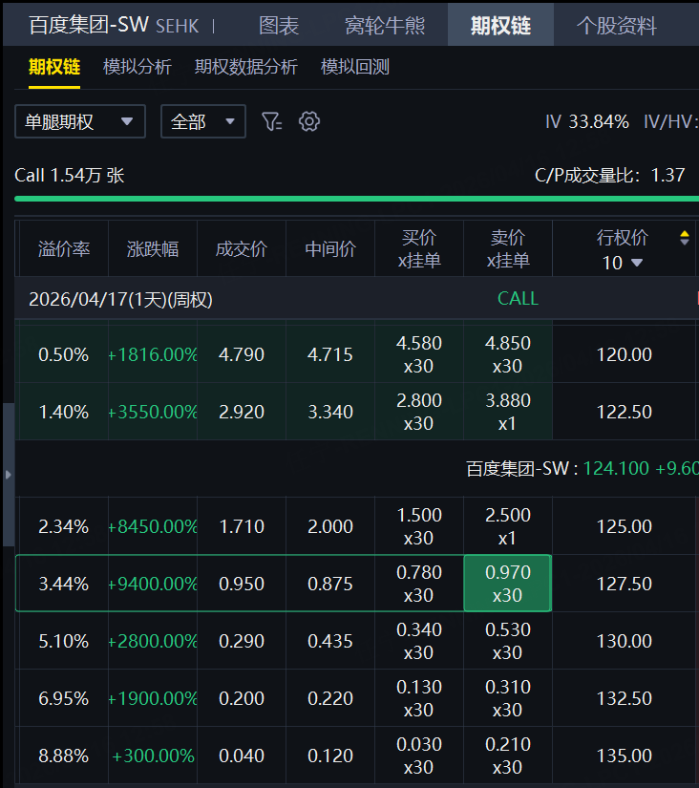The image size is (699, 788).
Task: Click 2026/04/17 expiry date row
Action: coord(120,299)
